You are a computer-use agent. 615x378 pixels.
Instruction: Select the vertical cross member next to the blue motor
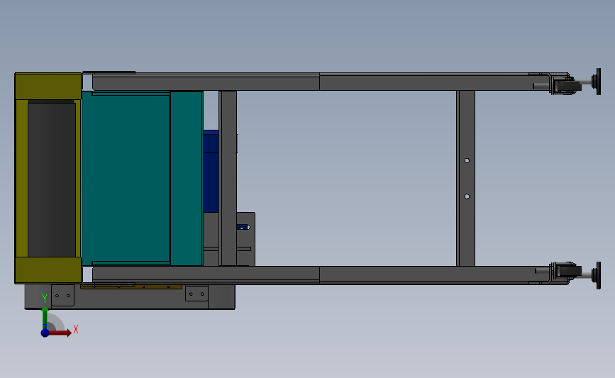tap(228, 179)
